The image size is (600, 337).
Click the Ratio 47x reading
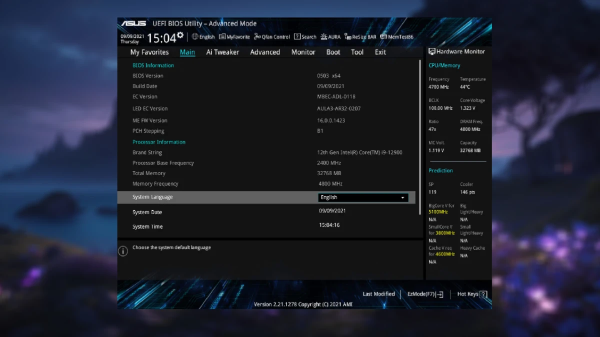[x=433, y=129]
